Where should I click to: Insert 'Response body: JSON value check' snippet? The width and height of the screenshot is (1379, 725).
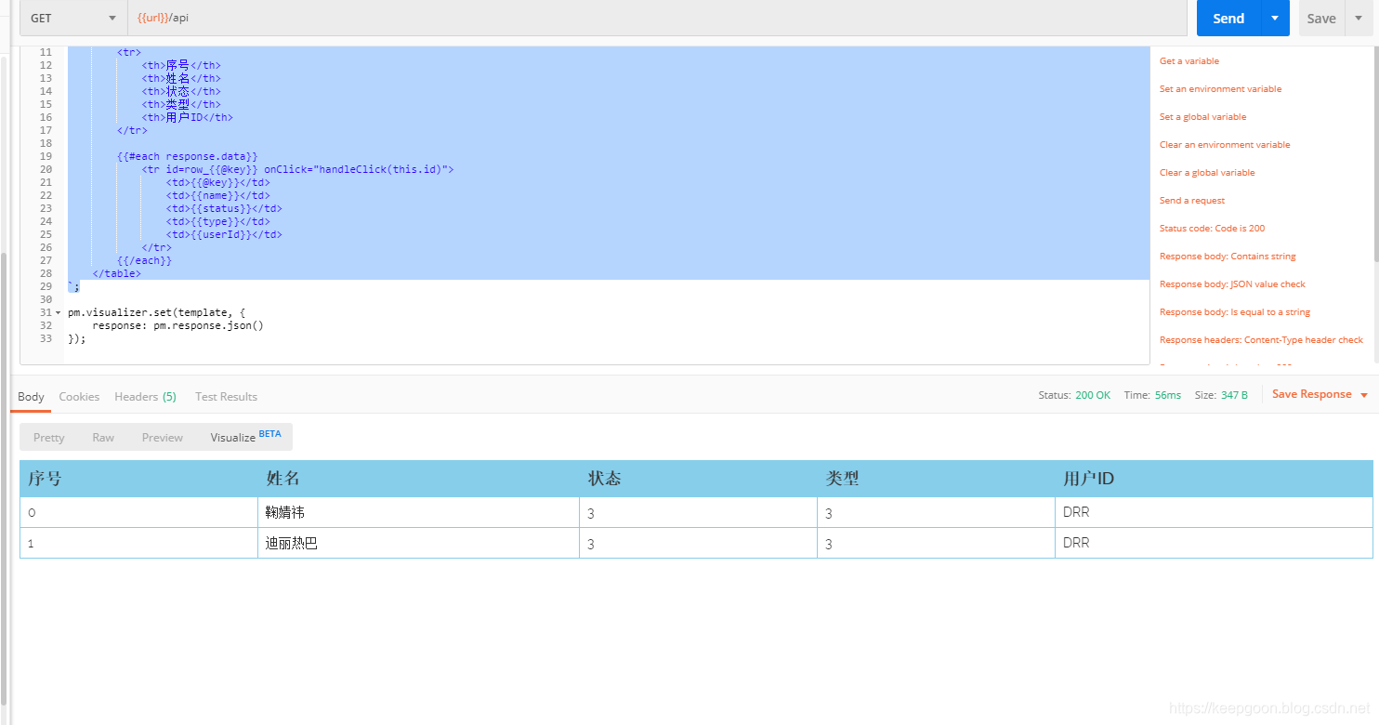(x=1232, y=284)
